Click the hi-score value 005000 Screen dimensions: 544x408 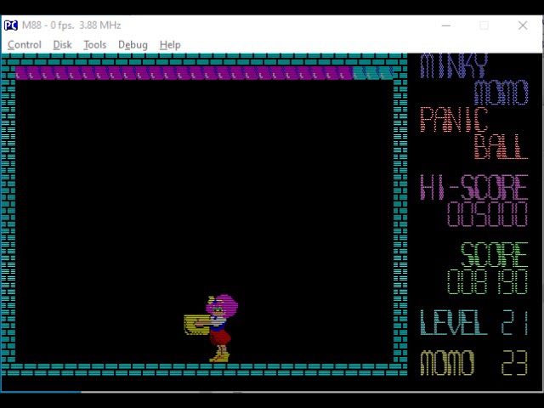point(487,214)
